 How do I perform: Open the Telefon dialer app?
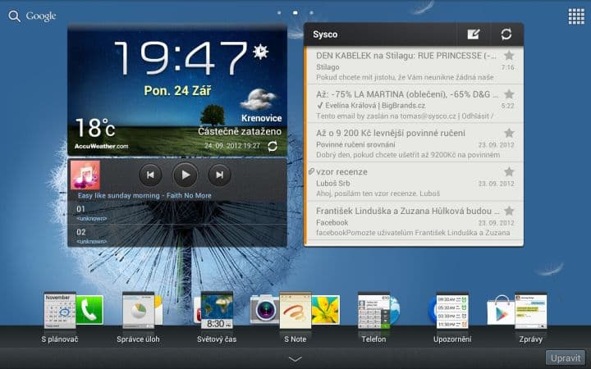(373, 312)
